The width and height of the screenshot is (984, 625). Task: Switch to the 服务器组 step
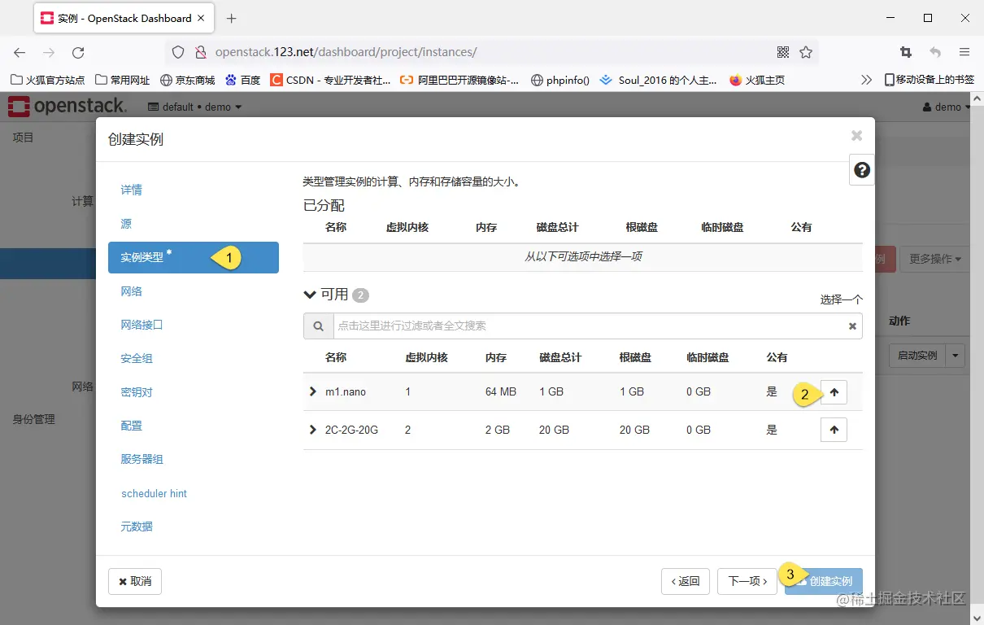(142, 459)
